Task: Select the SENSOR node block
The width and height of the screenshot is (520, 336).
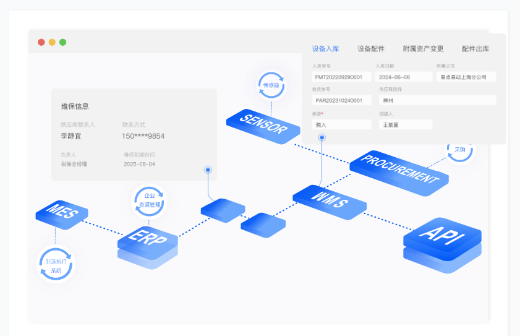Action: pyautogui.click(x=262, y=124)
